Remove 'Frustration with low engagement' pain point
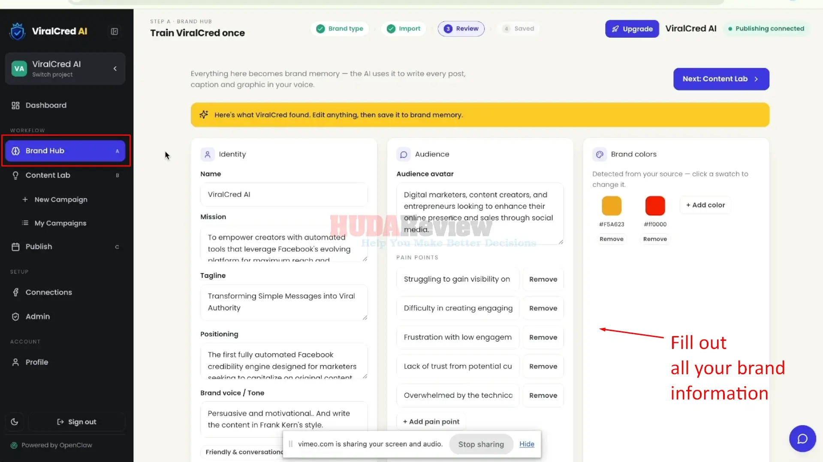 543,337
